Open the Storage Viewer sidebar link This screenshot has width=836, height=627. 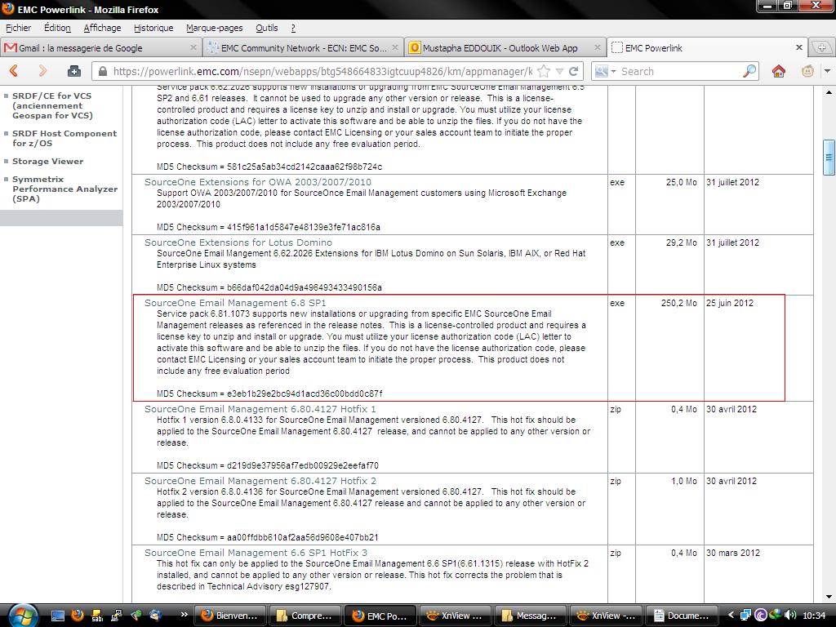click(48, 161)
